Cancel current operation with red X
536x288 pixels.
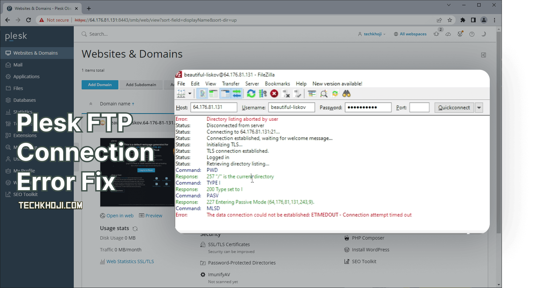click(274, 94)
